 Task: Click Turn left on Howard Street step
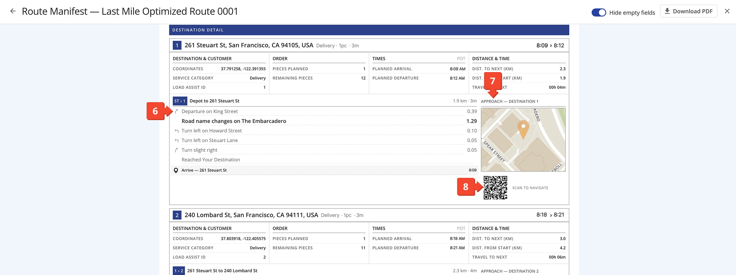(x=211, y=131)
